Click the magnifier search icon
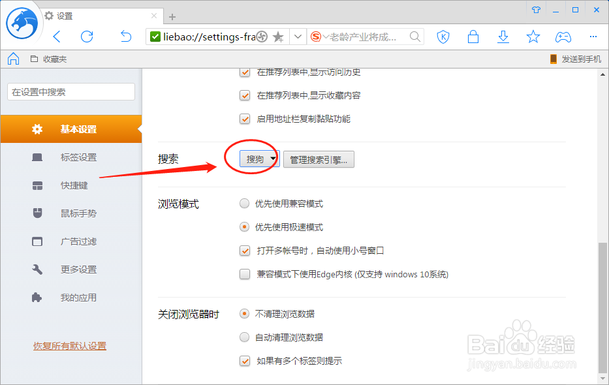Screen dimensions: 609x385 [x=414, y=37]
